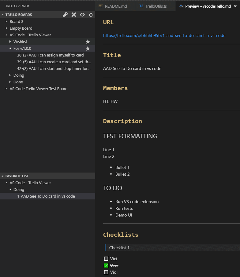Check the Vidi checklist box
240x277 pixels.
click(x=106, y=272)
